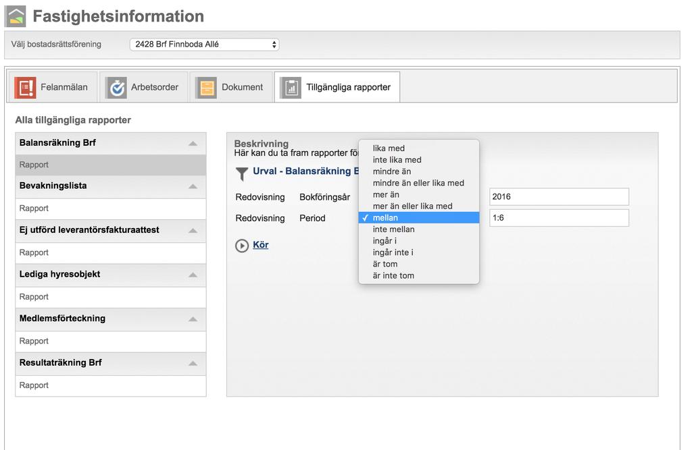This screenshot has height=450, width=692.
Task: Choose 'inte lika med' option
Action: [x=419, y=159]
